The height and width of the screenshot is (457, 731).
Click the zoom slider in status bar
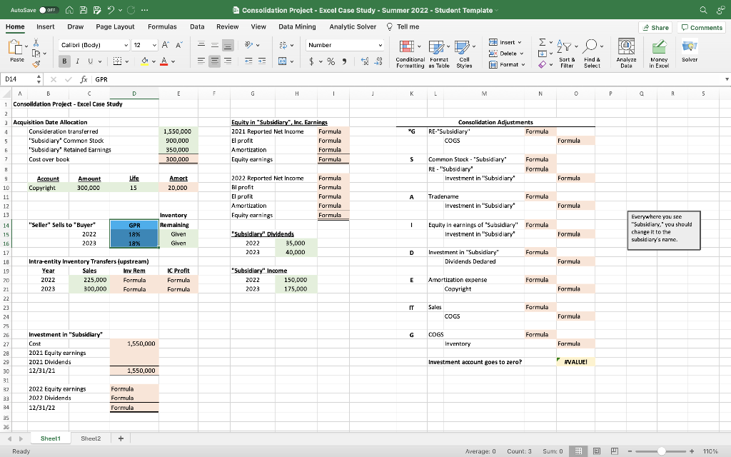662,451
